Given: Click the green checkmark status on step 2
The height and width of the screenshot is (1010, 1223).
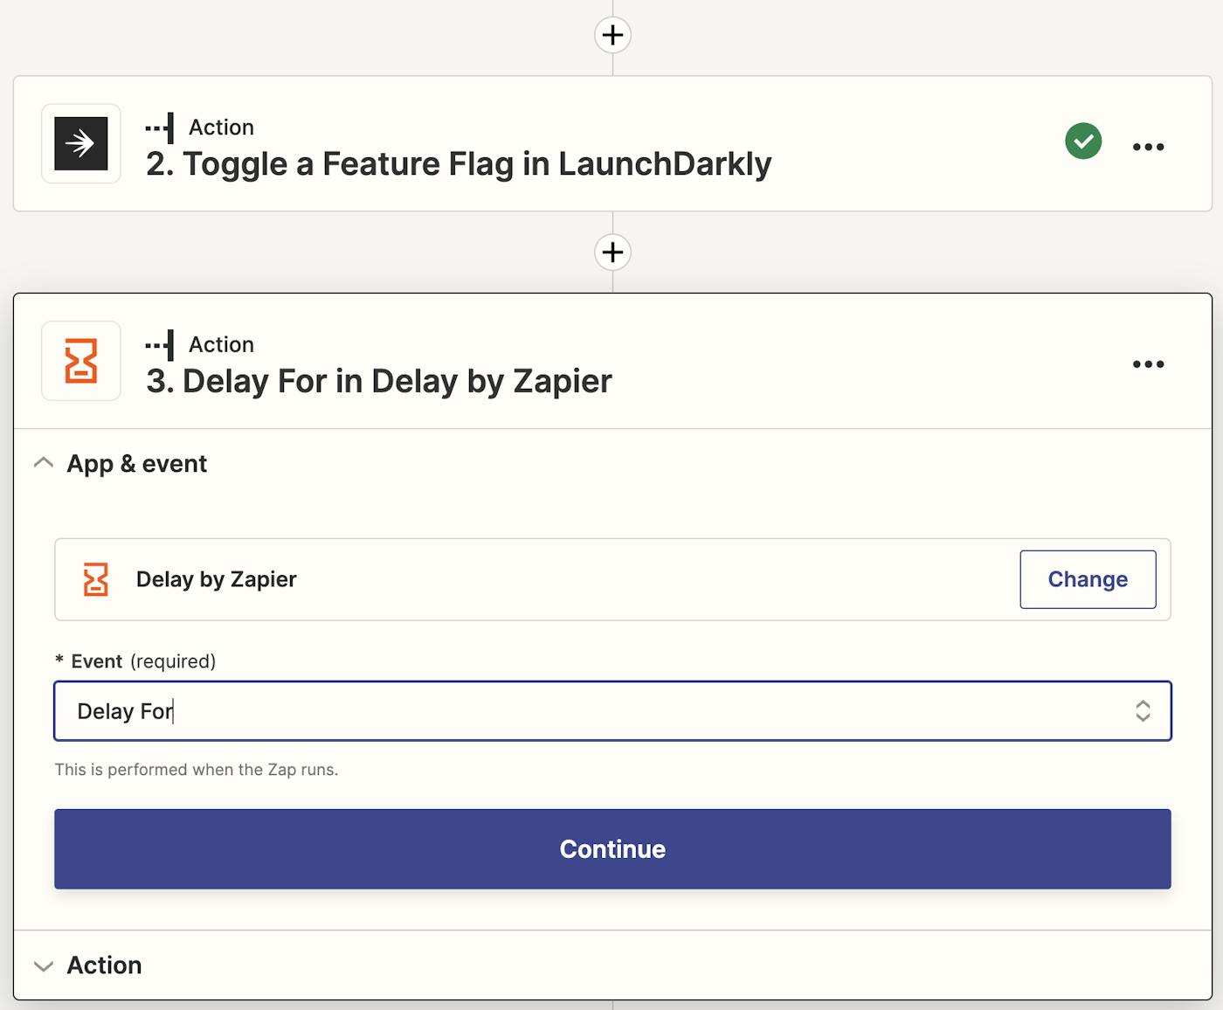Looking at the screenshot, I should coord(1083,142).
